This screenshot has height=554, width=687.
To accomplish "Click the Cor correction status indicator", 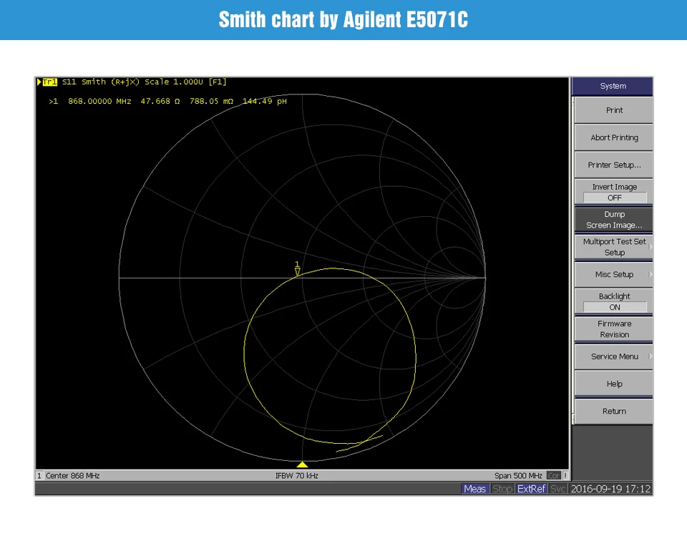I will click(x=553, y=475).
